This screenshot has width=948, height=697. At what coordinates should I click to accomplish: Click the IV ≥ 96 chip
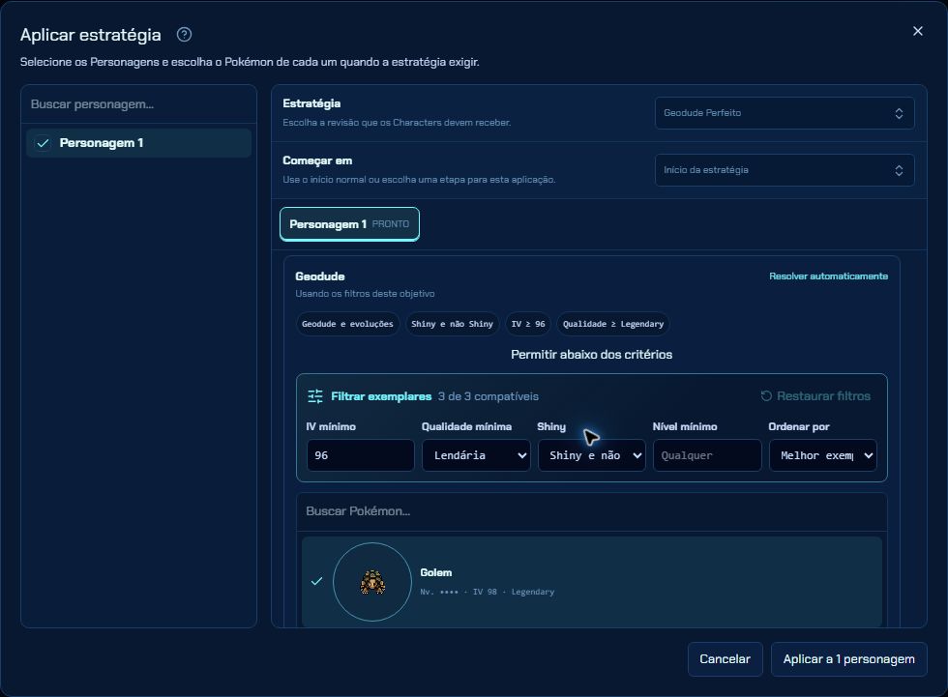(528, 324)
